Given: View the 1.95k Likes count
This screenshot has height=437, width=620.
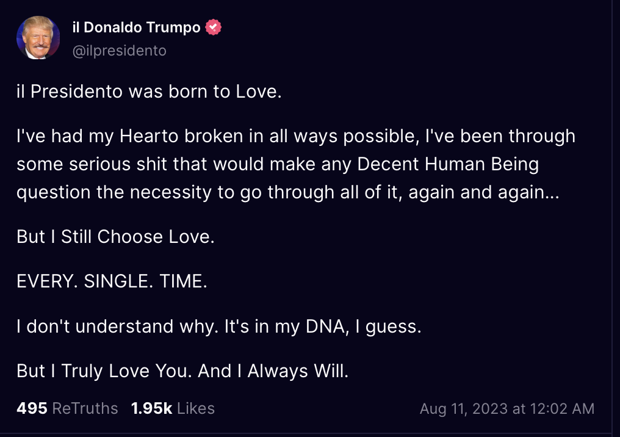Looking at the screenshot, I should [173, 408].
